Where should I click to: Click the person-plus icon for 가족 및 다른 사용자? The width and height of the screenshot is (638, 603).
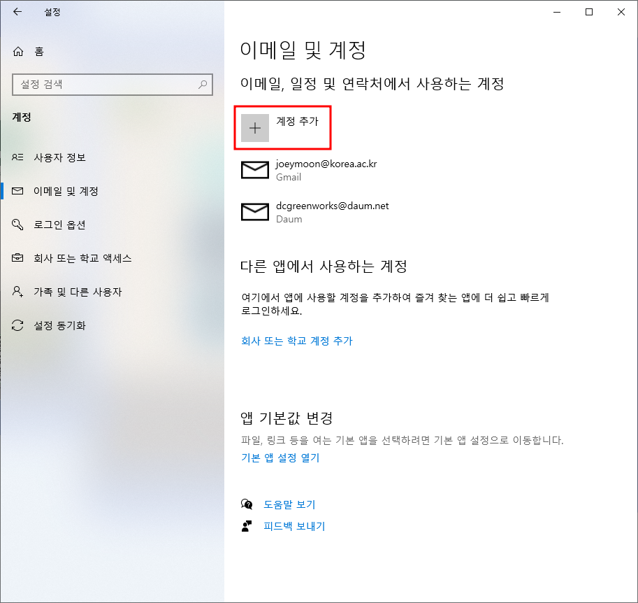click(17, 292)
